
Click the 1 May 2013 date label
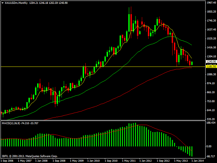point(181,161)
